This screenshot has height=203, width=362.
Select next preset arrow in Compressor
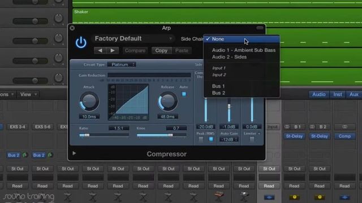(x=113, y=50)
